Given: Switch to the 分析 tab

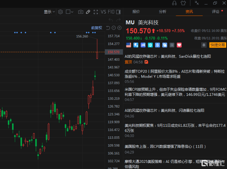Looking at the screenshot, I should (x=163, y=12).
